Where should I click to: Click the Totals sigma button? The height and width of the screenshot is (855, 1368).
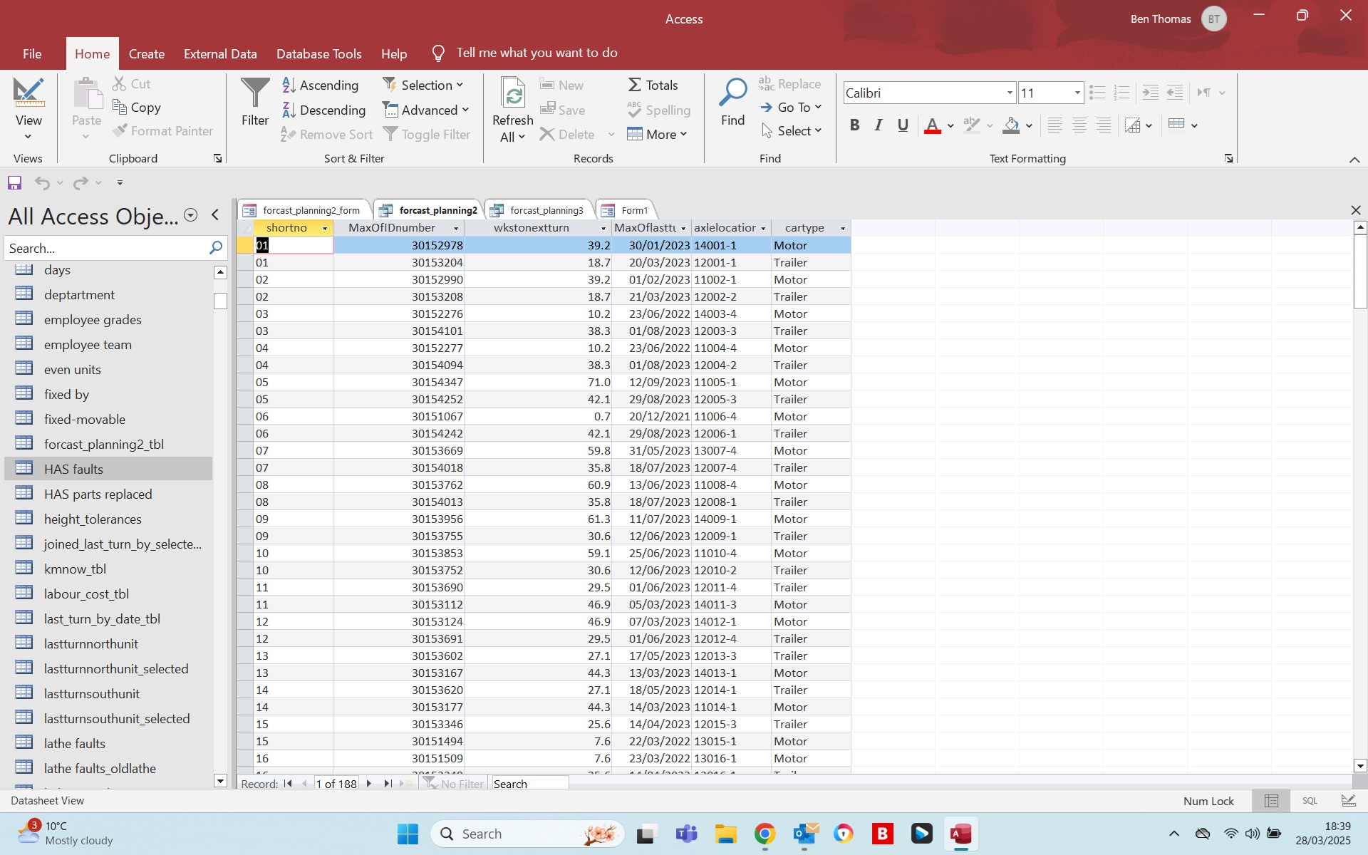[x=653, y=85]
